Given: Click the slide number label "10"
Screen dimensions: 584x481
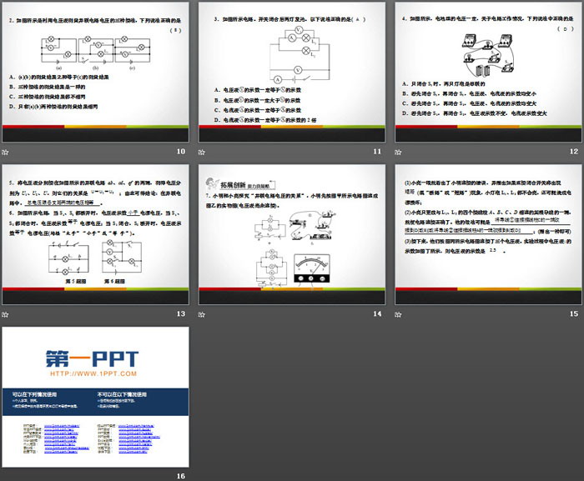Looking at the screenshot, I should 181,152.
